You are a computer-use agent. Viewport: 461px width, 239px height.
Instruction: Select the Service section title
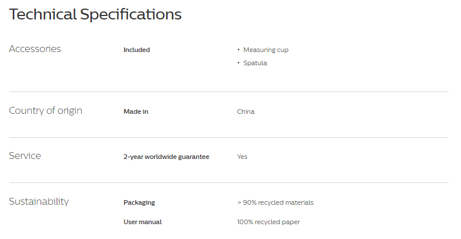click(x=25, y=156)
